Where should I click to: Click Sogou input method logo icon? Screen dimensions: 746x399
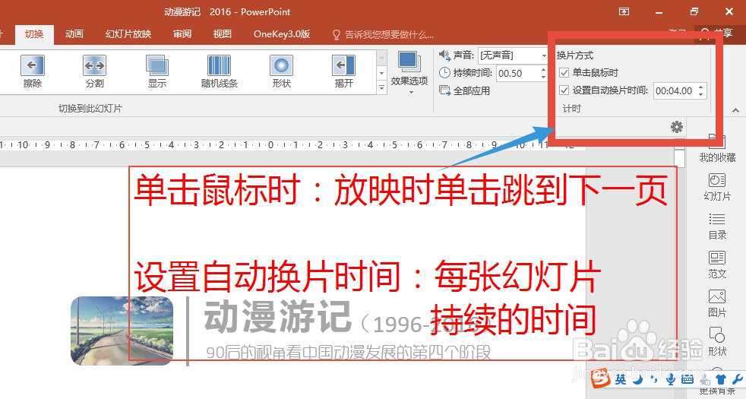click(x=602, y=378)
